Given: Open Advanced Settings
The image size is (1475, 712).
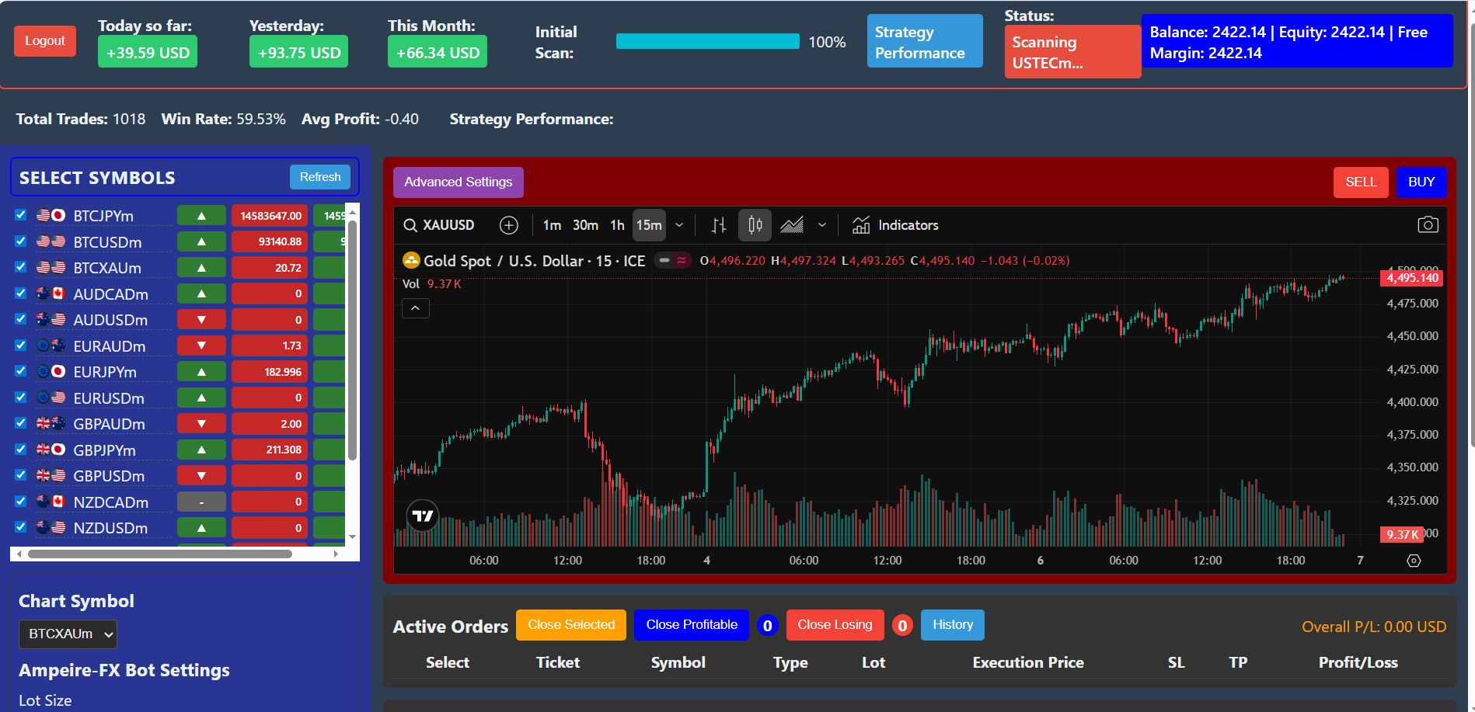Looking at the screenshot, I should (458, 182).
